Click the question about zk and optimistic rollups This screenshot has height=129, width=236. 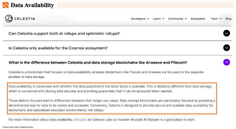pyautogui.click(x=64, y=34)
